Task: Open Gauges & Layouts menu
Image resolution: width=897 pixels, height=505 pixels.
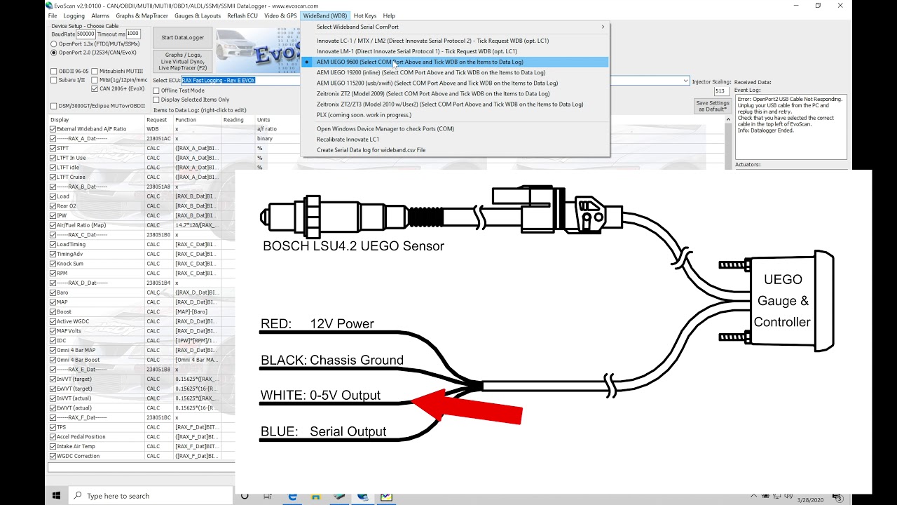Action: 198,16
